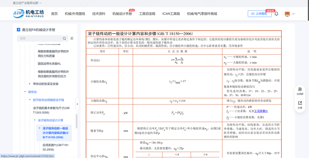Click the sidebar vertical scrollbar
The width and height of the screenshot is (309, 158).
pos(76,121)
